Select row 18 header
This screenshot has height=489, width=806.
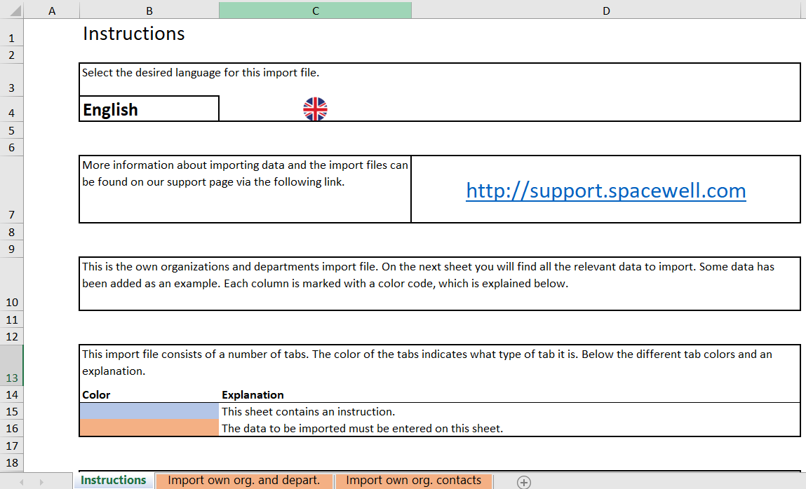(x=11, y=462)
